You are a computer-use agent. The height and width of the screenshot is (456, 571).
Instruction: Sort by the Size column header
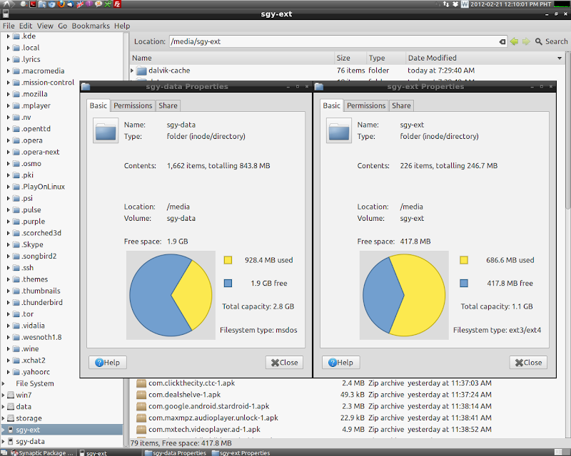click(350, 58)
